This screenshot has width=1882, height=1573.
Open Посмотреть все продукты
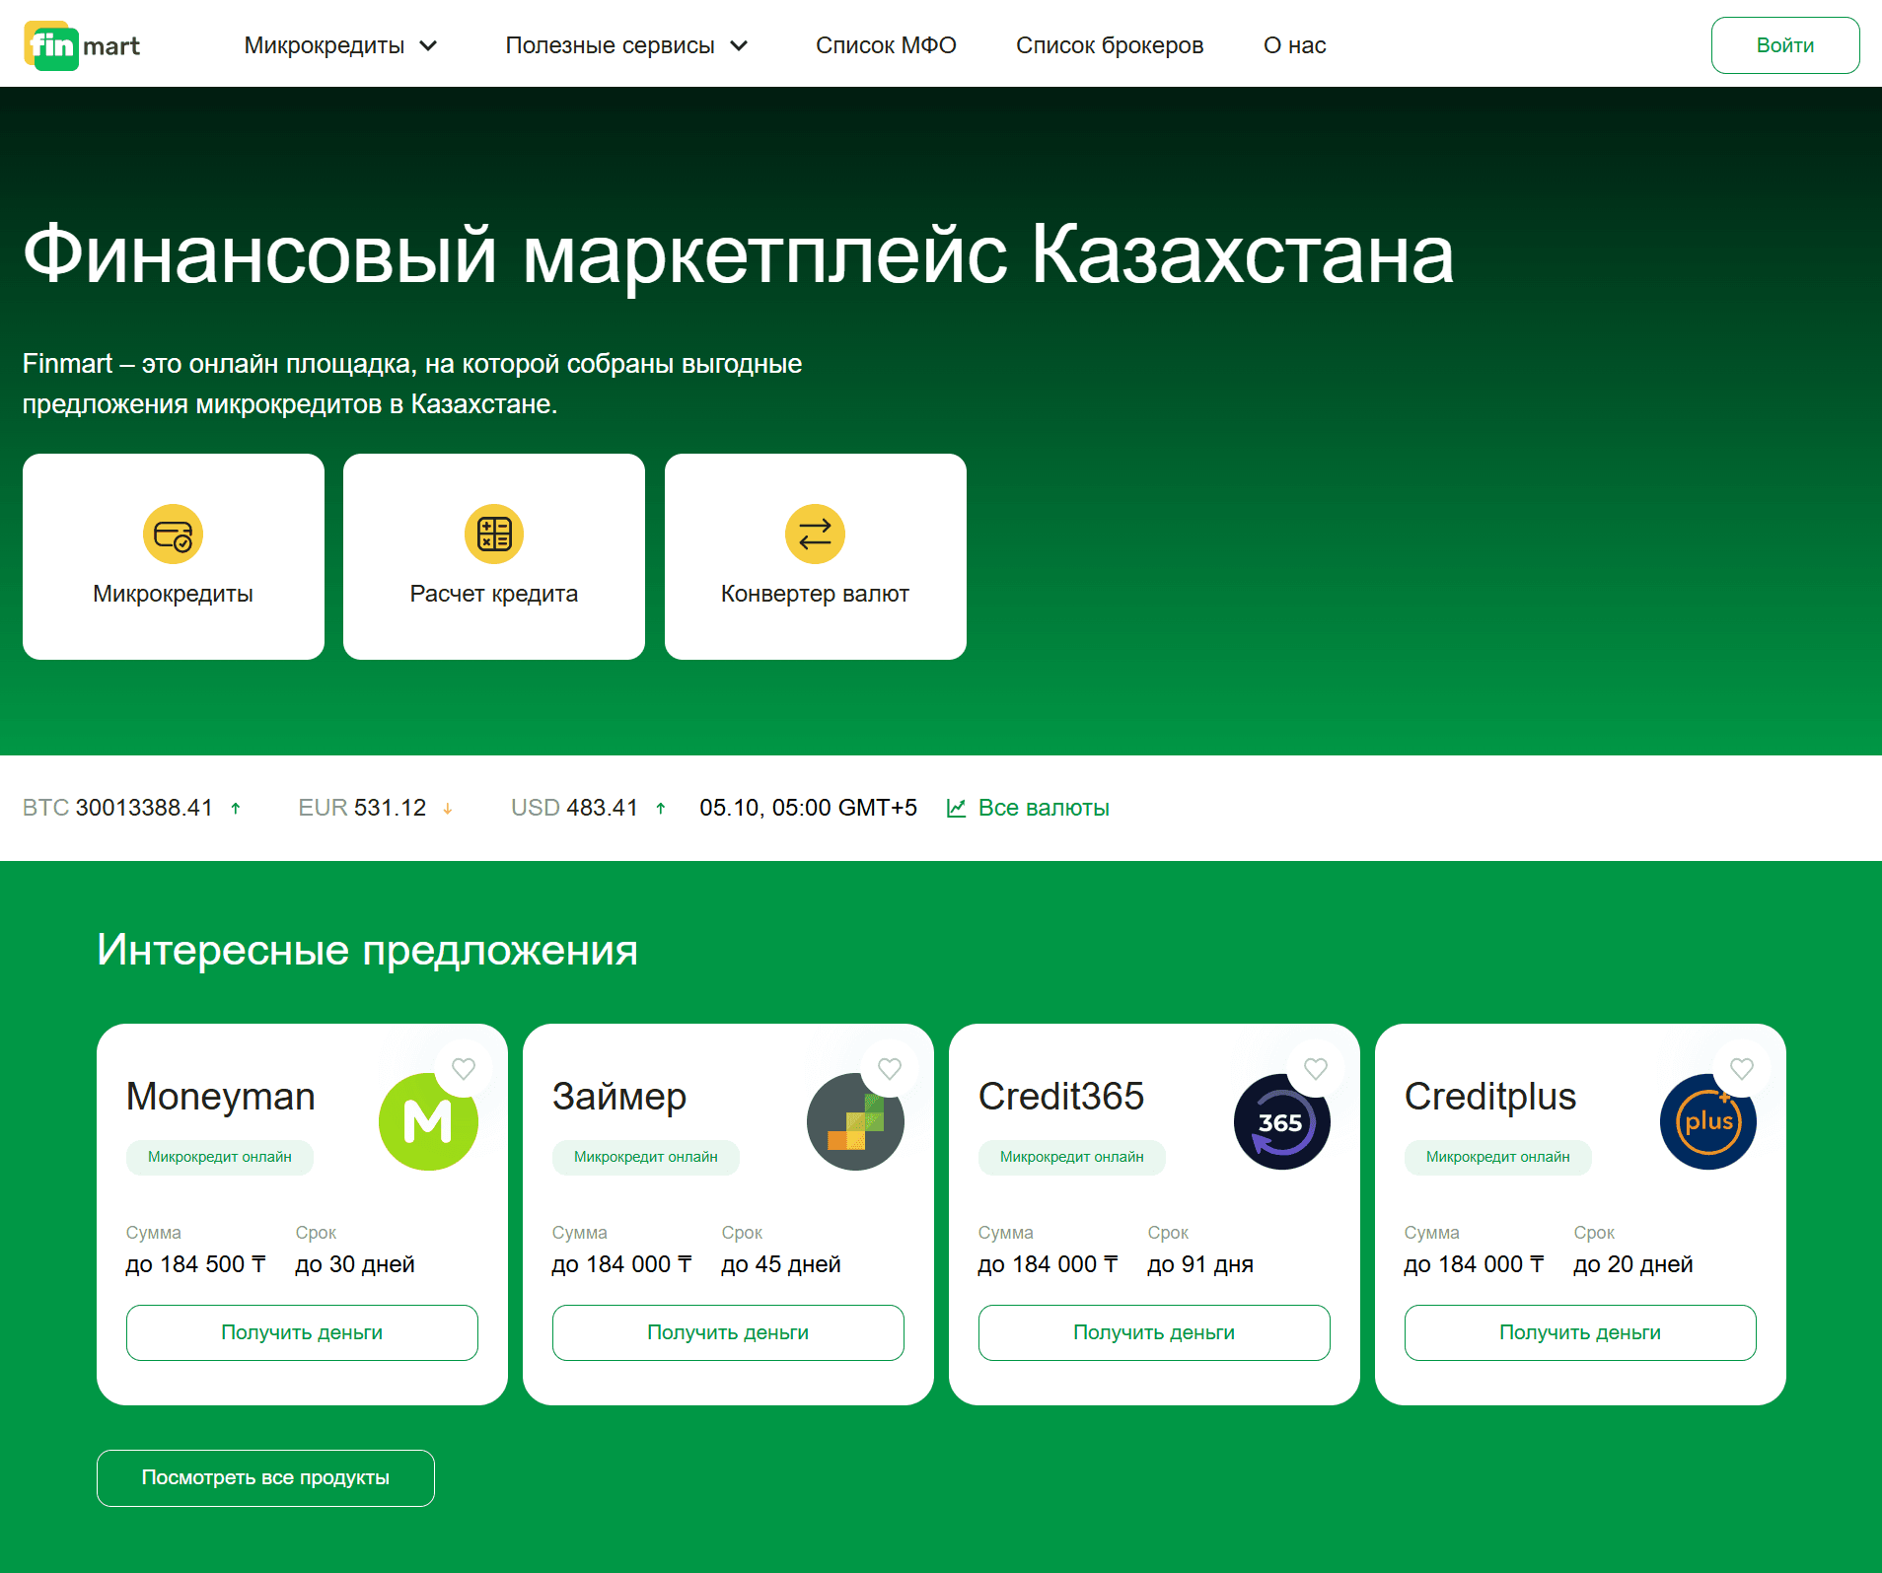point(264,1477)
